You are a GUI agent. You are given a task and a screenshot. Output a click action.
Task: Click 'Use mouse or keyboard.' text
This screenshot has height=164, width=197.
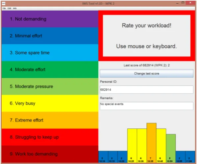pos(147,46)
